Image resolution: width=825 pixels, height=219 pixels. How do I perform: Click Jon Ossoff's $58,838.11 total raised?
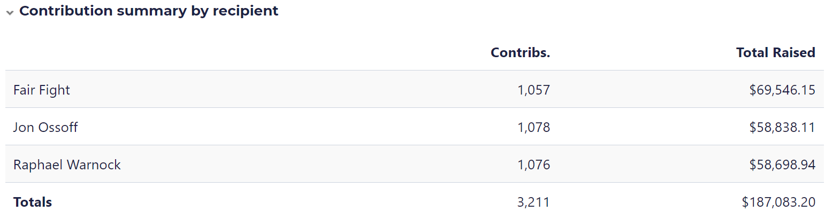click(782, 127)
